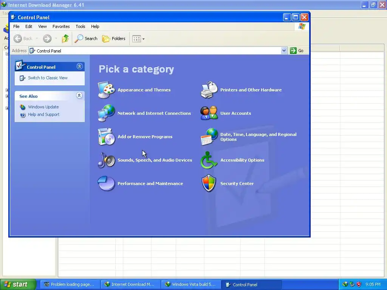
Task: Collapse top tree node in Download Manager
Action: [x=7, y=54]
